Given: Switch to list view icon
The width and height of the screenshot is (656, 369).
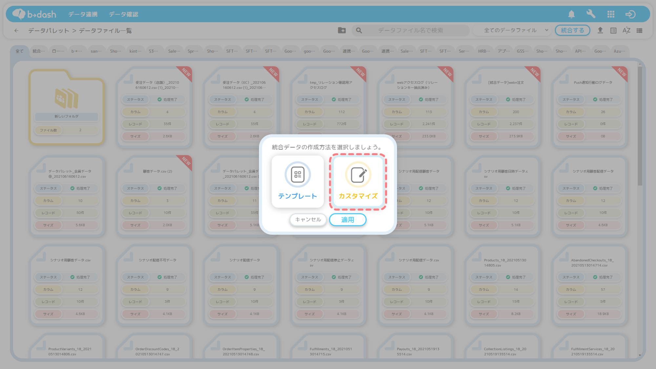Looking at the screenshot, I should [x=640, y=31].
